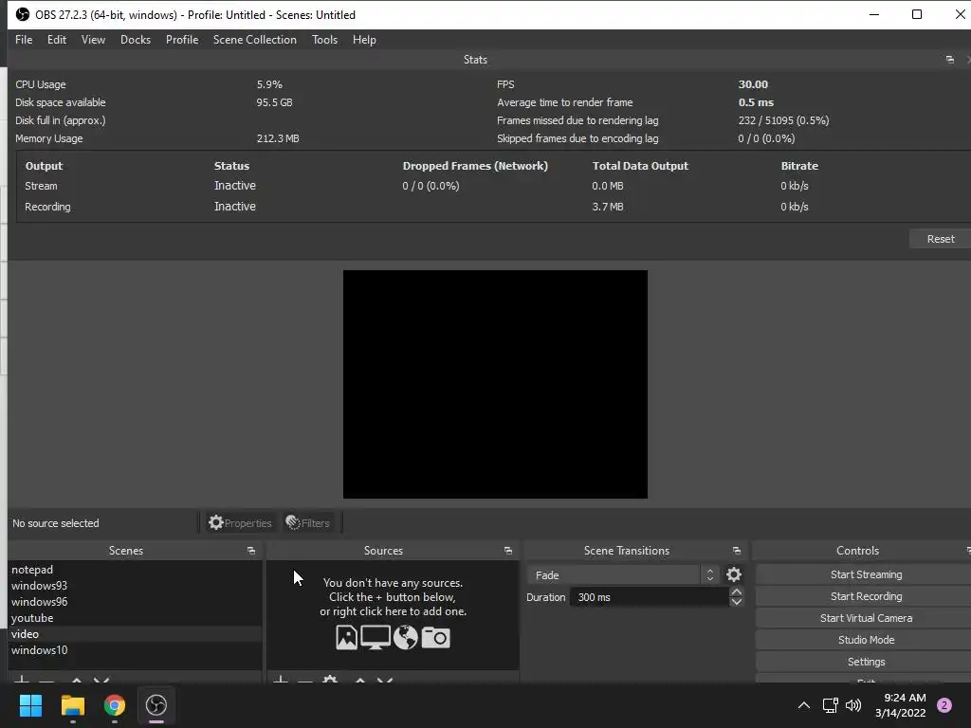Open the File menu
The height and width of the screenshot is (728, 971).
tap(24, 40)
